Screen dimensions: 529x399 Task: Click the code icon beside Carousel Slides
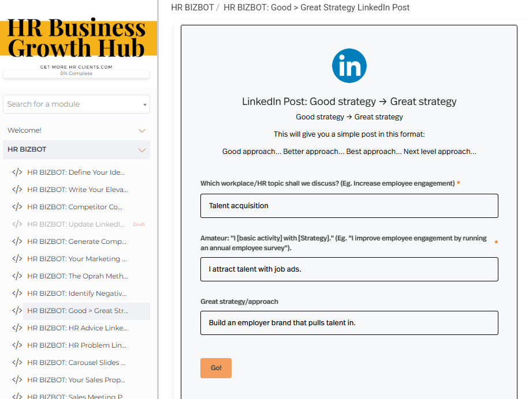17,362
